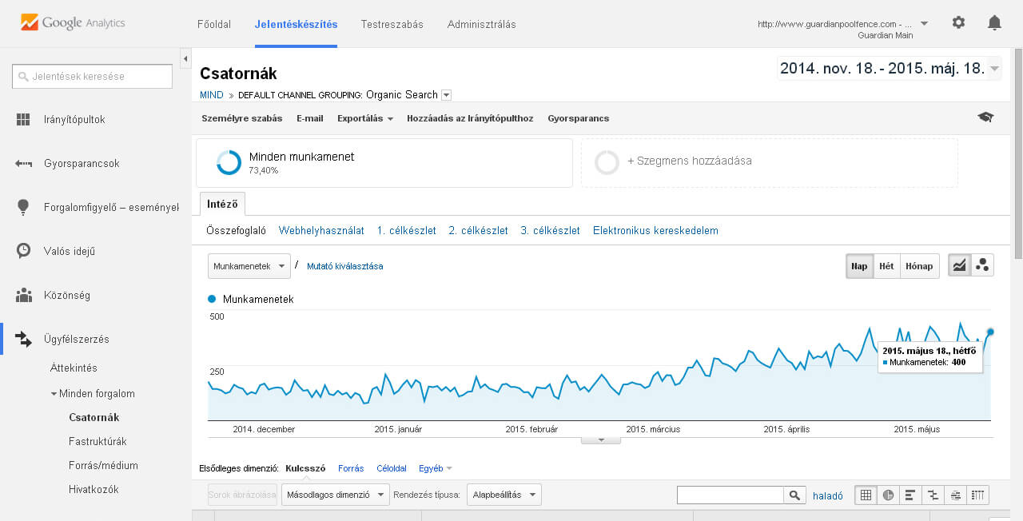
Task: Open the Munkamenetek metric dropdown
Action: point(249,266)
